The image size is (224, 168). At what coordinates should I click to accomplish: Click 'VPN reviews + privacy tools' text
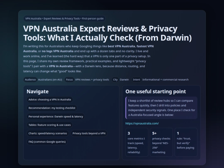click(x=92, y=80)
